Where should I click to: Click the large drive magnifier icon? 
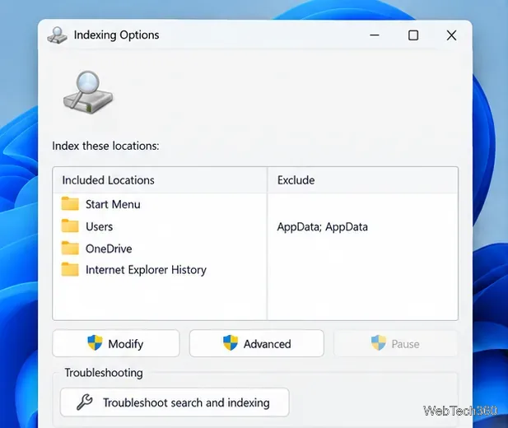88,92
